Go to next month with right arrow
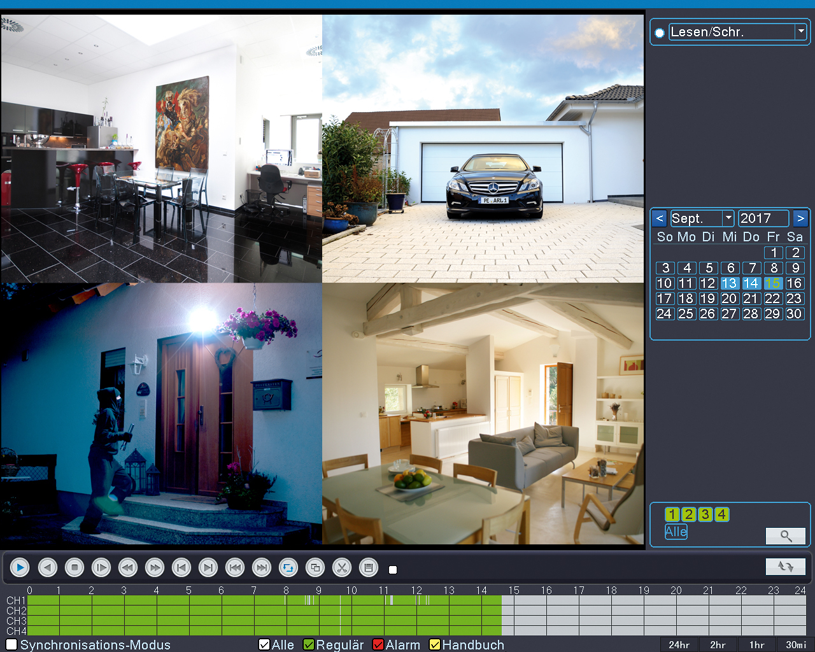815x652 pixels. point(800,218)
